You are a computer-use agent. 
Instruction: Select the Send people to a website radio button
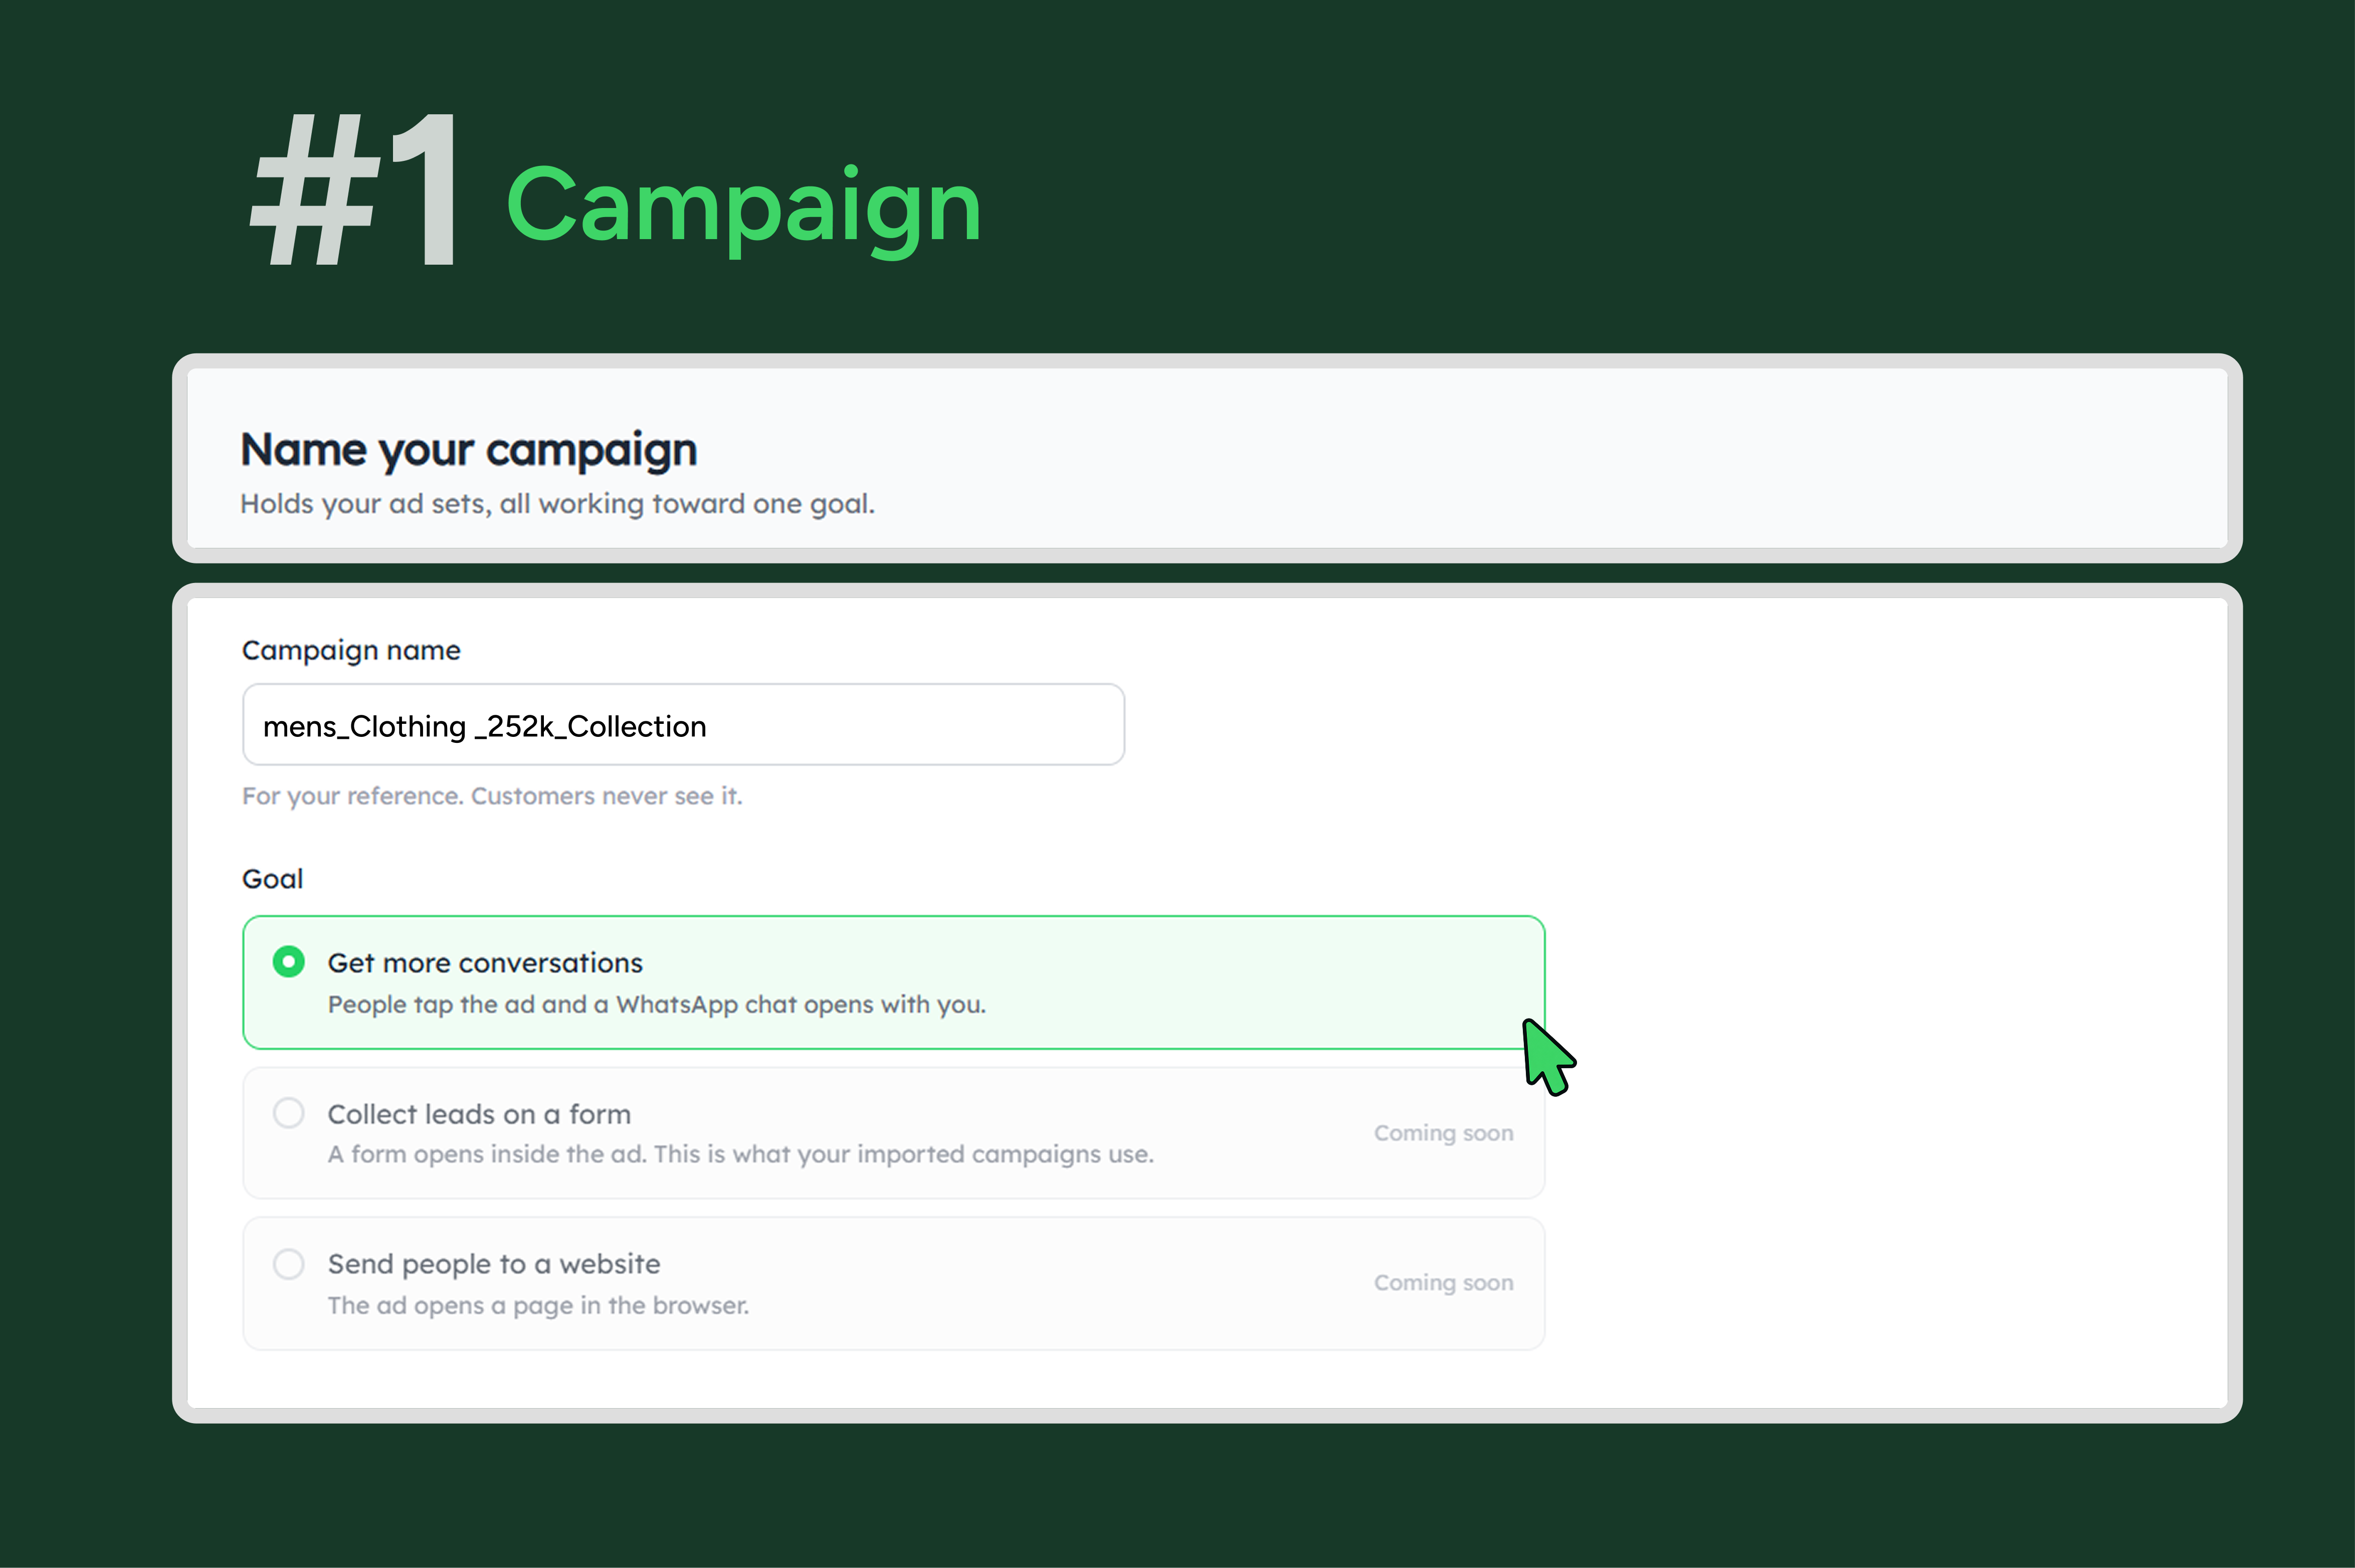click(289, 1264)
